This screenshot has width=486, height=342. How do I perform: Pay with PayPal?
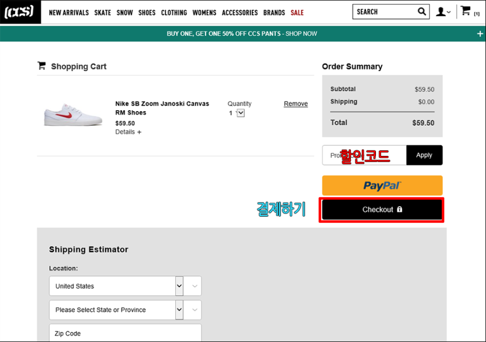coord(382,186)
